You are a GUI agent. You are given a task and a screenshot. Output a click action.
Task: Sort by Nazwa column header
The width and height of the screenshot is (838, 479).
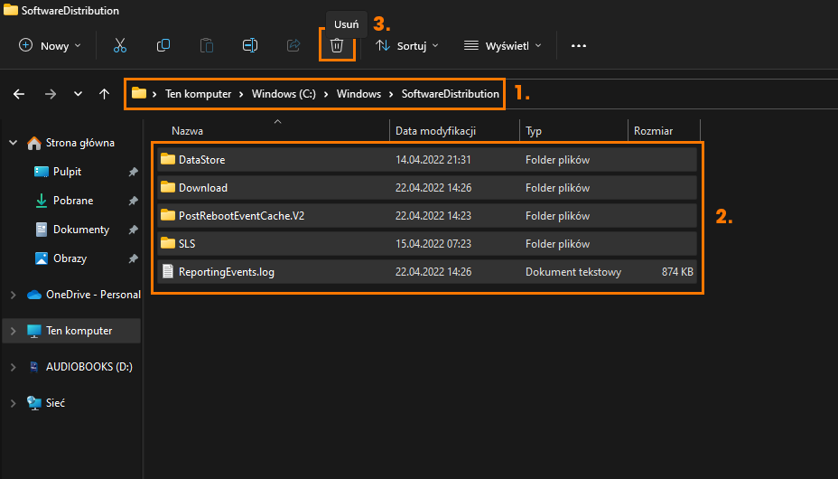(x=187, y=131)
